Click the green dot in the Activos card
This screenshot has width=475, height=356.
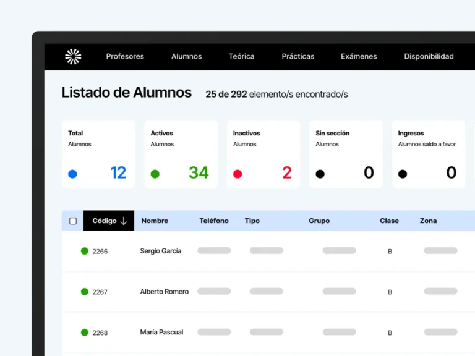(155, 174)
